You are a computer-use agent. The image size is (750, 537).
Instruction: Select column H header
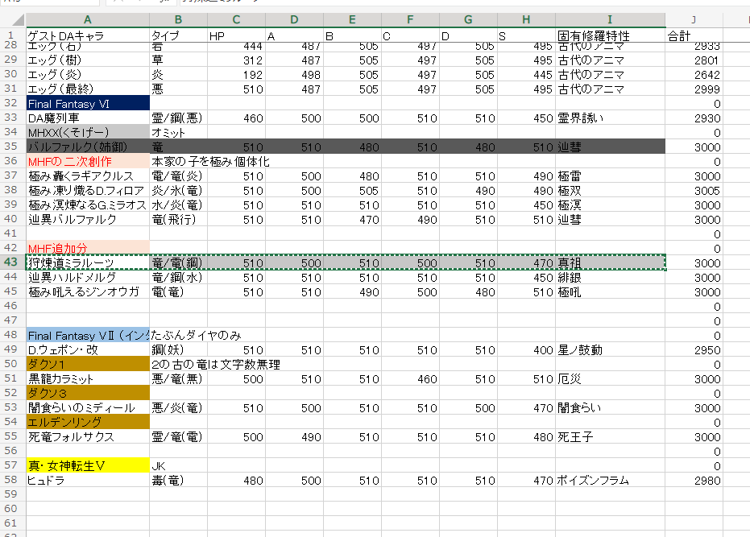point(526,19)
